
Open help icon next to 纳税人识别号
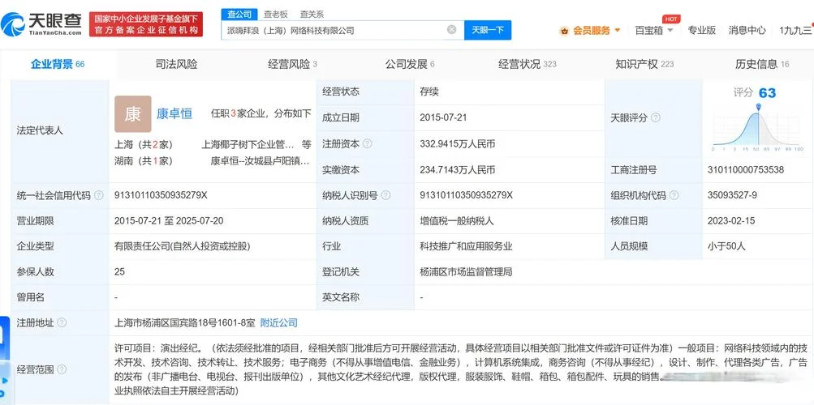(385, 195)
